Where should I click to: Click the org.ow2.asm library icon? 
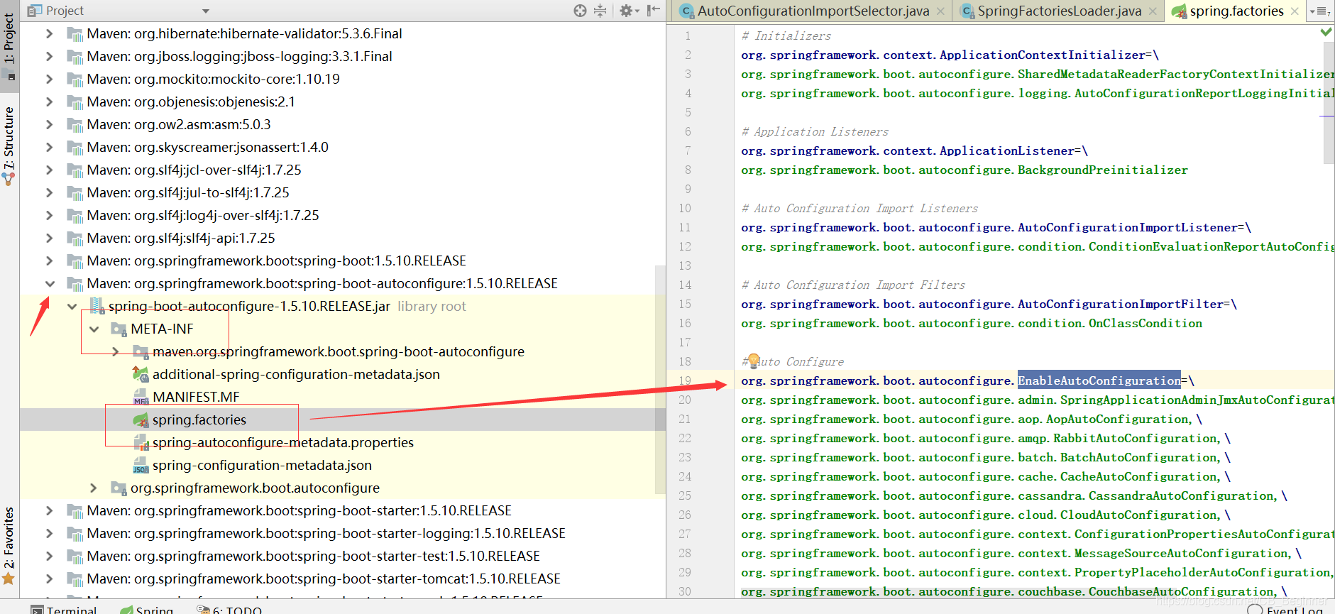click(x=75, y=125)
